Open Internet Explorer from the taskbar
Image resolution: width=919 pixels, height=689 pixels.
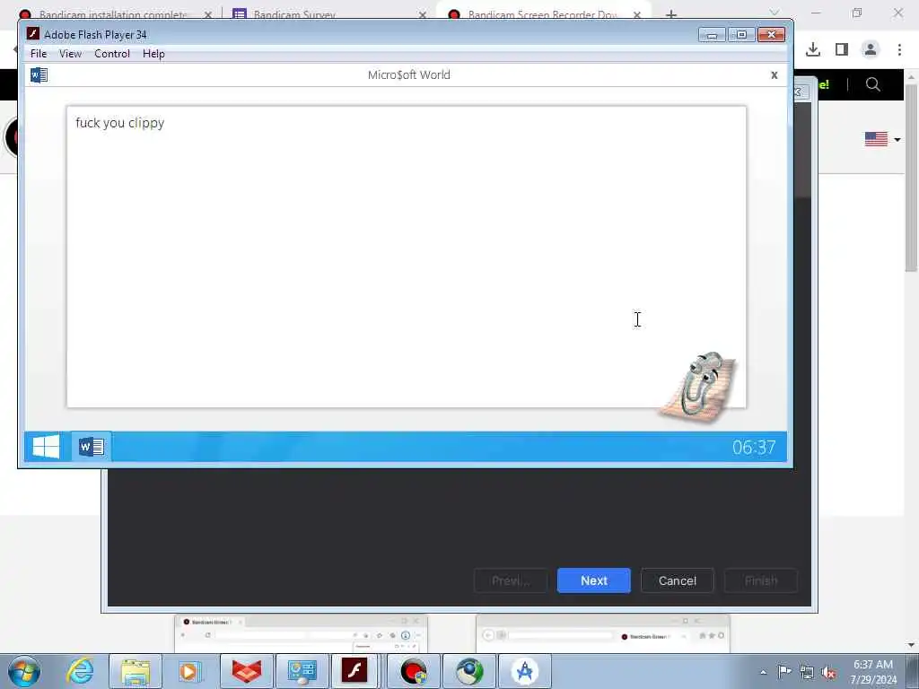click(80, 671)
